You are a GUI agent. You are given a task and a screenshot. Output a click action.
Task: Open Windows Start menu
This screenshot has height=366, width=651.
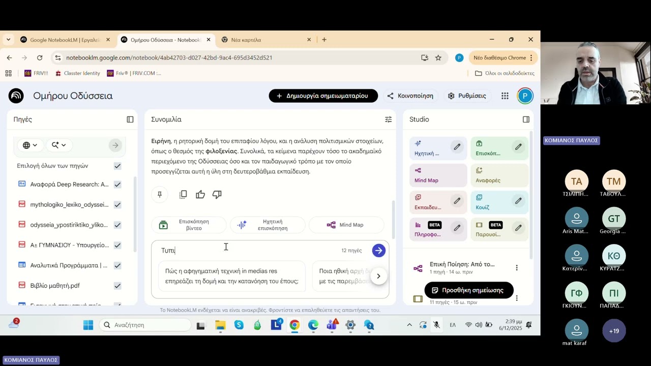(88, 325)
